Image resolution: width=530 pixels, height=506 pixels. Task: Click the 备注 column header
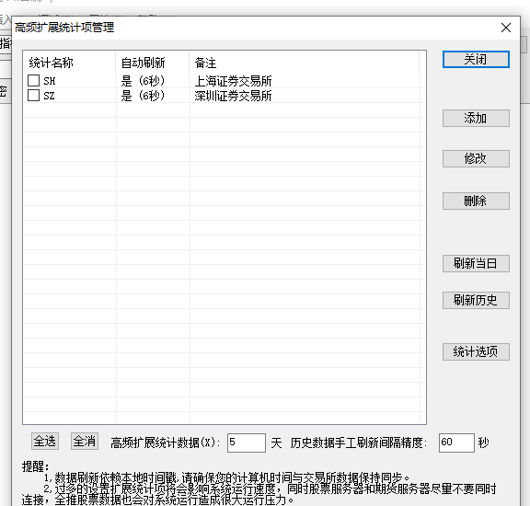[305, 63]
